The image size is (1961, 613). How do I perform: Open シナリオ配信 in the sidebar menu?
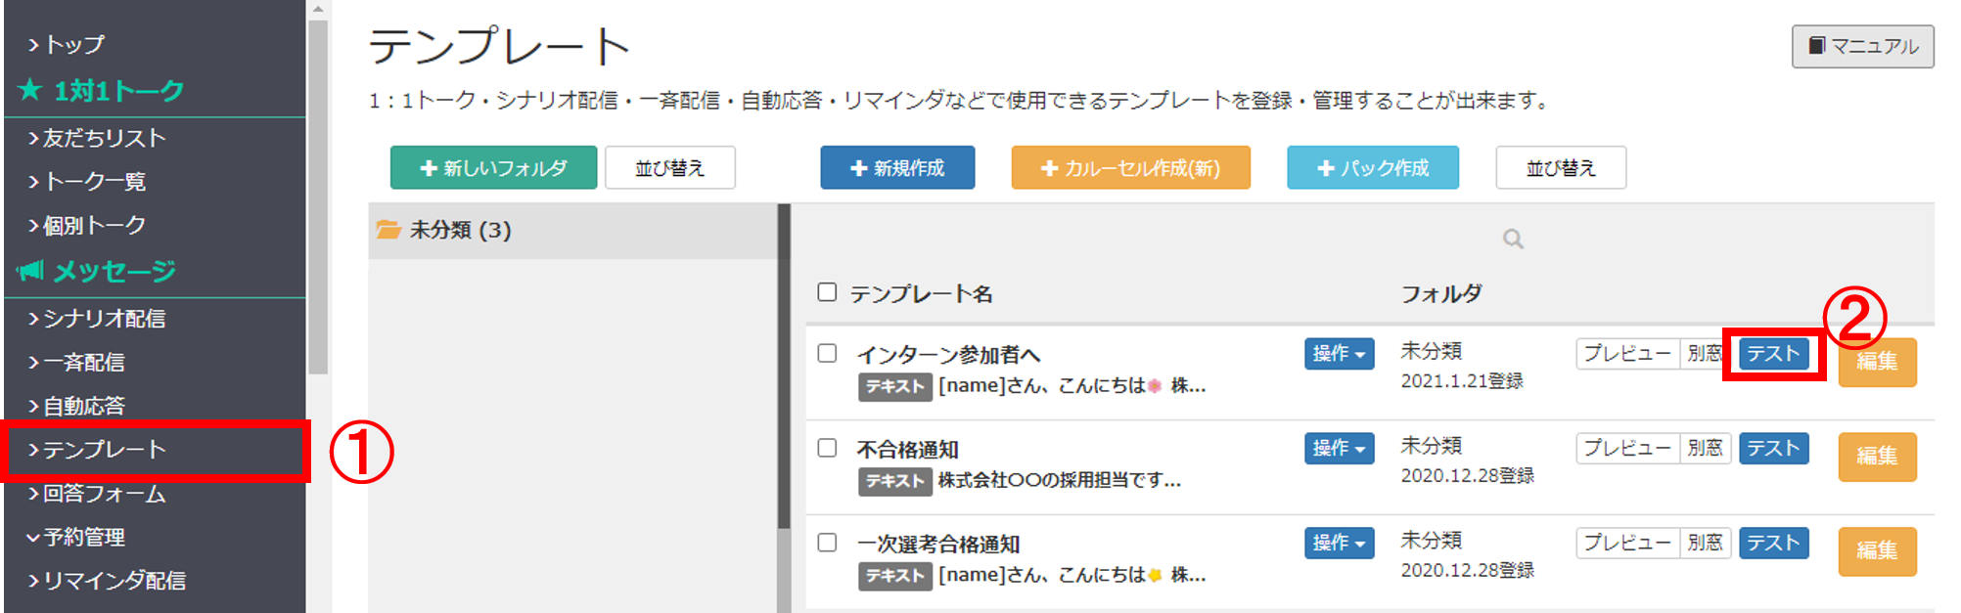[x=104, y=319]
